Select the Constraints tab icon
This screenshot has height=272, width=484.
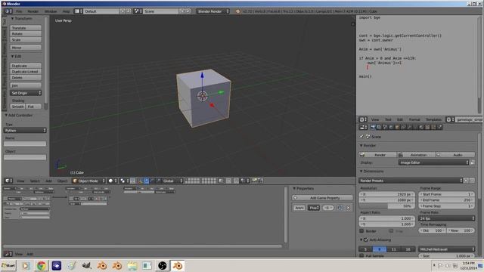point(403,127)
